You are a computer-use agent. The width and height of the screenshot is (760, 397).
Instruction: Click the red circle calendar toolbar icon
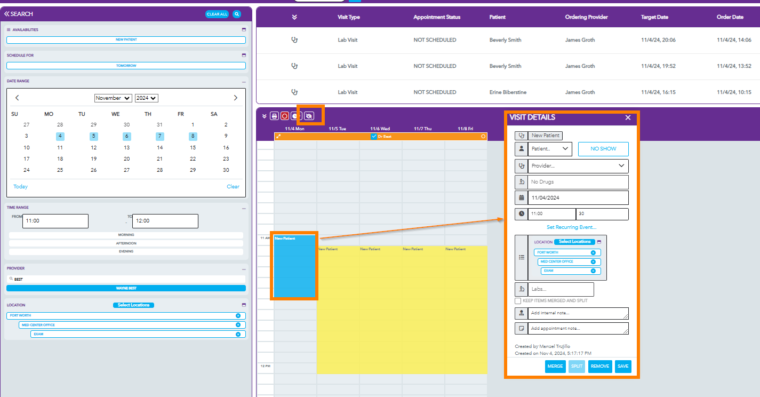click(x=285, y=116)
